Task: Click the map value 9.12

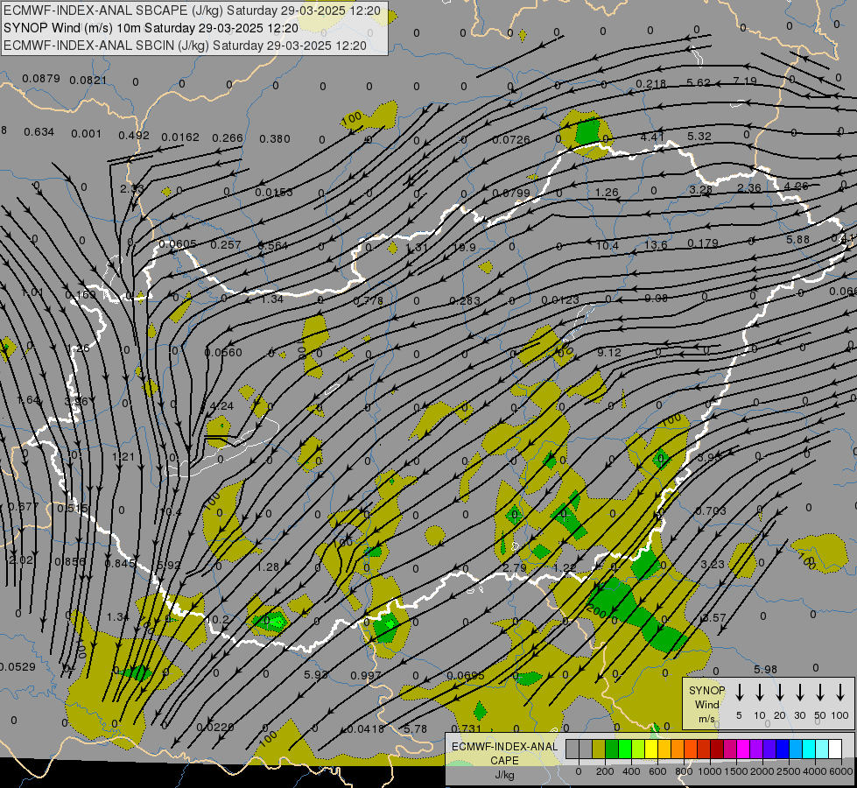Action: (609, 353)
